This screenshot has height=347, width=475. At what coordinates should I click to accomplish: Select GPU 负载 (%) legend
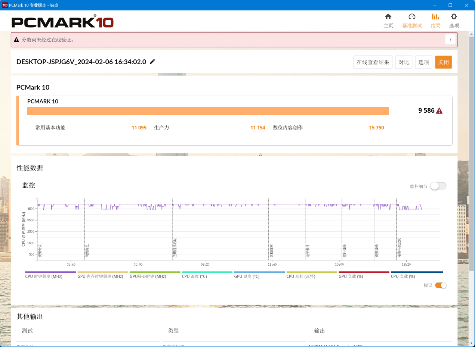(x=364, y=275)
